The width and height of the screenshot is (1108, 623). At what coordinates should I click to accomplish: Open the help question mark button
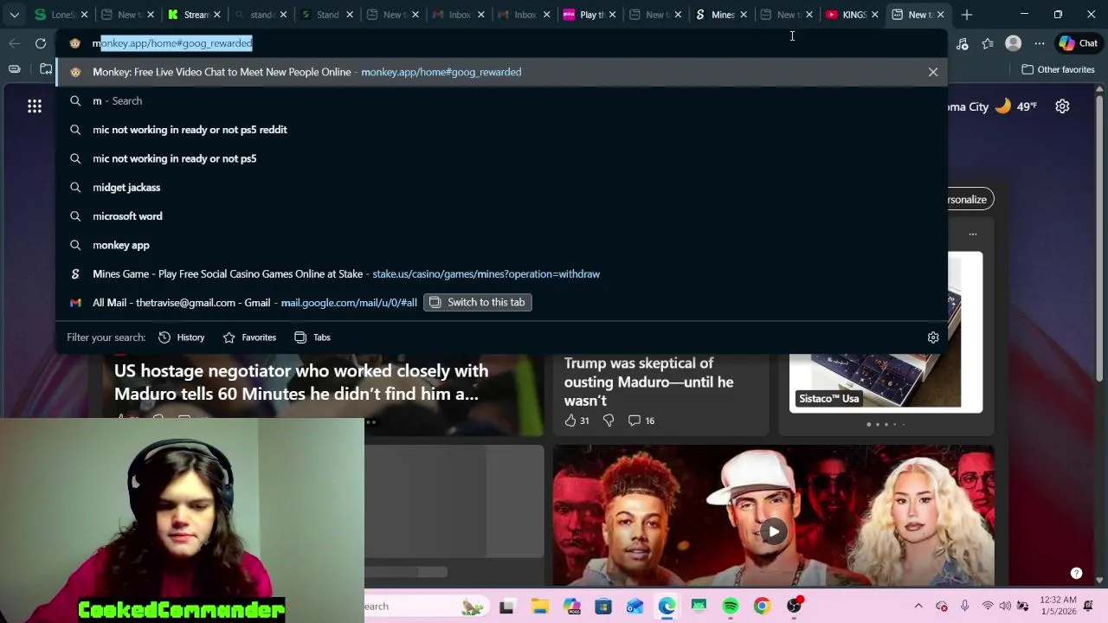pos(1076,573)
